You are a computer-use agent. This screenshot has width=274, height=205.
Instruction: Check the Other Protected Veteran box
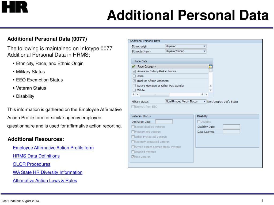coord(133,137)
